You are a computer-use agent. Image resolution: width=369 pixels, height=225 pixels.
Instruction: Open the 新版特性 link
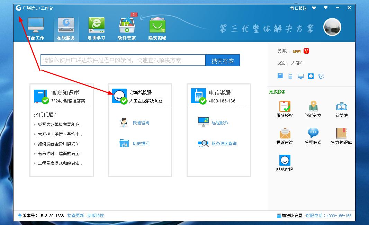click(x=96, y=215)
